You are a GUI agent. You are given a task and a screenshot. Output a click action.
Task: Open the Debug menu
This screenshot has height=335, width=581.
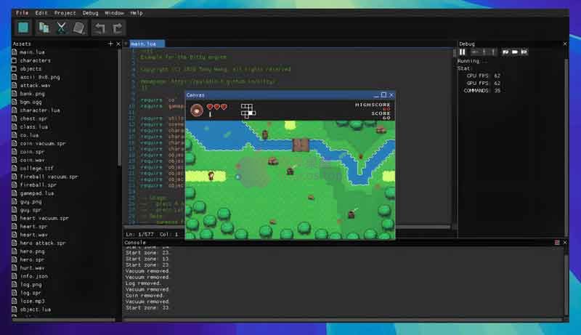point(90,13)
